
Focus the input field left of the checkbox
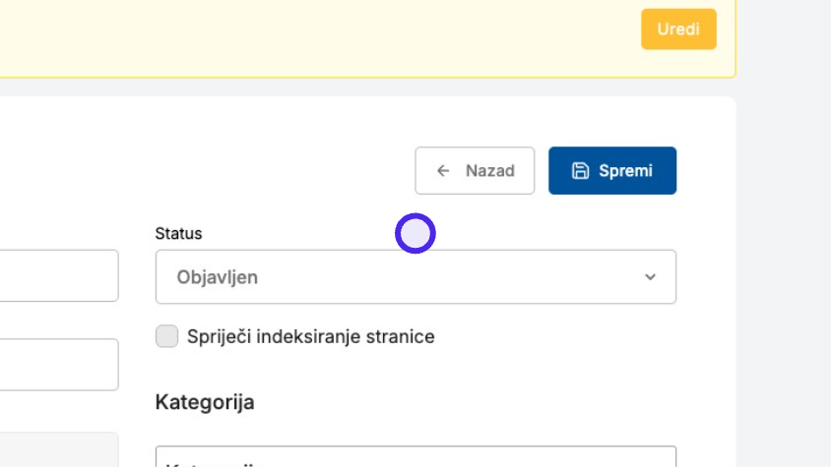point(59,365)
